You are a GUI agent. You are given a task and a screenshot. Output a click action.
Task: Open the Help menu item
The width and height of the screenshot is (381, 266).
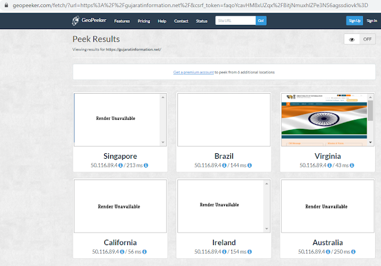(162, 21)
